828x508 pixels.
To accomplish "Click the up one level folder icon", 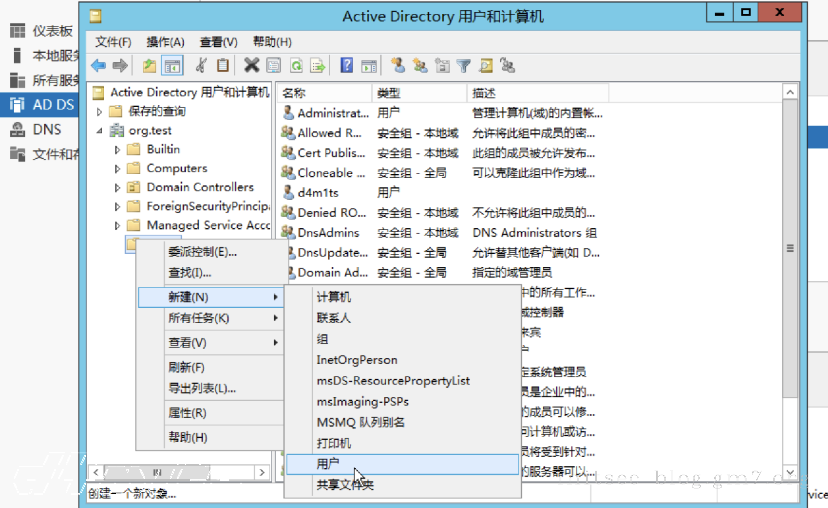I will click(x=149, y=65).
